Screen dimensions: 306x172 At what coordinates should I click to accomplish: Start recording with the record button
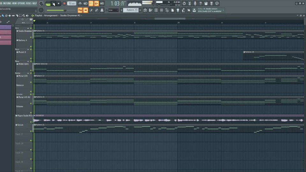(64, 3)
